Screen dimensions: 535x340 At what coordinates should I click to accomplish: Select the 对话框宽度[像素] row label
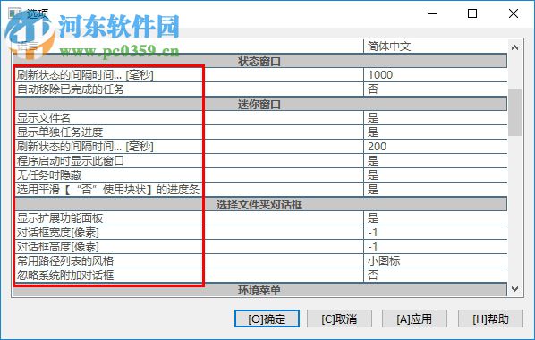tap(57, 233)
